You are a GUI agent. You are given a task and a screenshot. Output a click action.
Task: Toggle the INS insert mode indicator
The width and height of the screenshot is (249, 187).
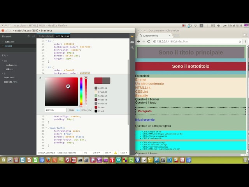pos(86,153)
